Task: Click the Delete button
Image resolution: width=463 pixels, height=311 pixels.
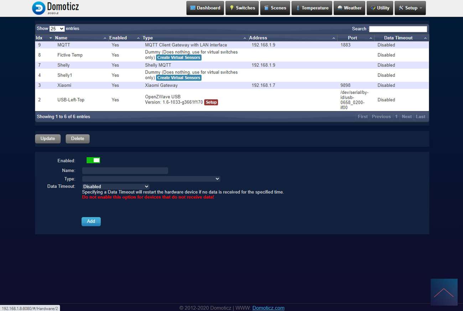Action: pos(78,139)
